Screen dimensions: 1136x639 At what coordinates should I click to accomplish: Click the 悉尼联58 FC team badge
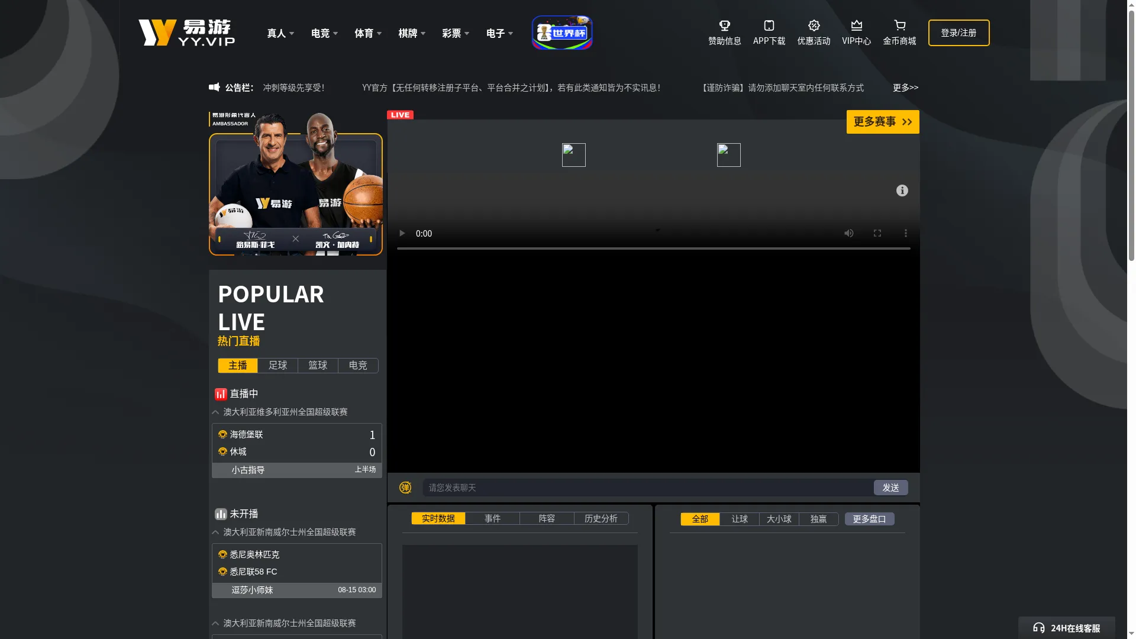coord(222,572)
